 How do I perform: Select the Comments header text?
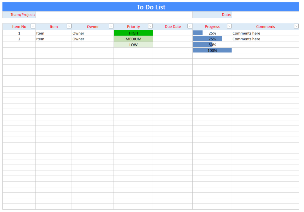[x=265, y=27]
